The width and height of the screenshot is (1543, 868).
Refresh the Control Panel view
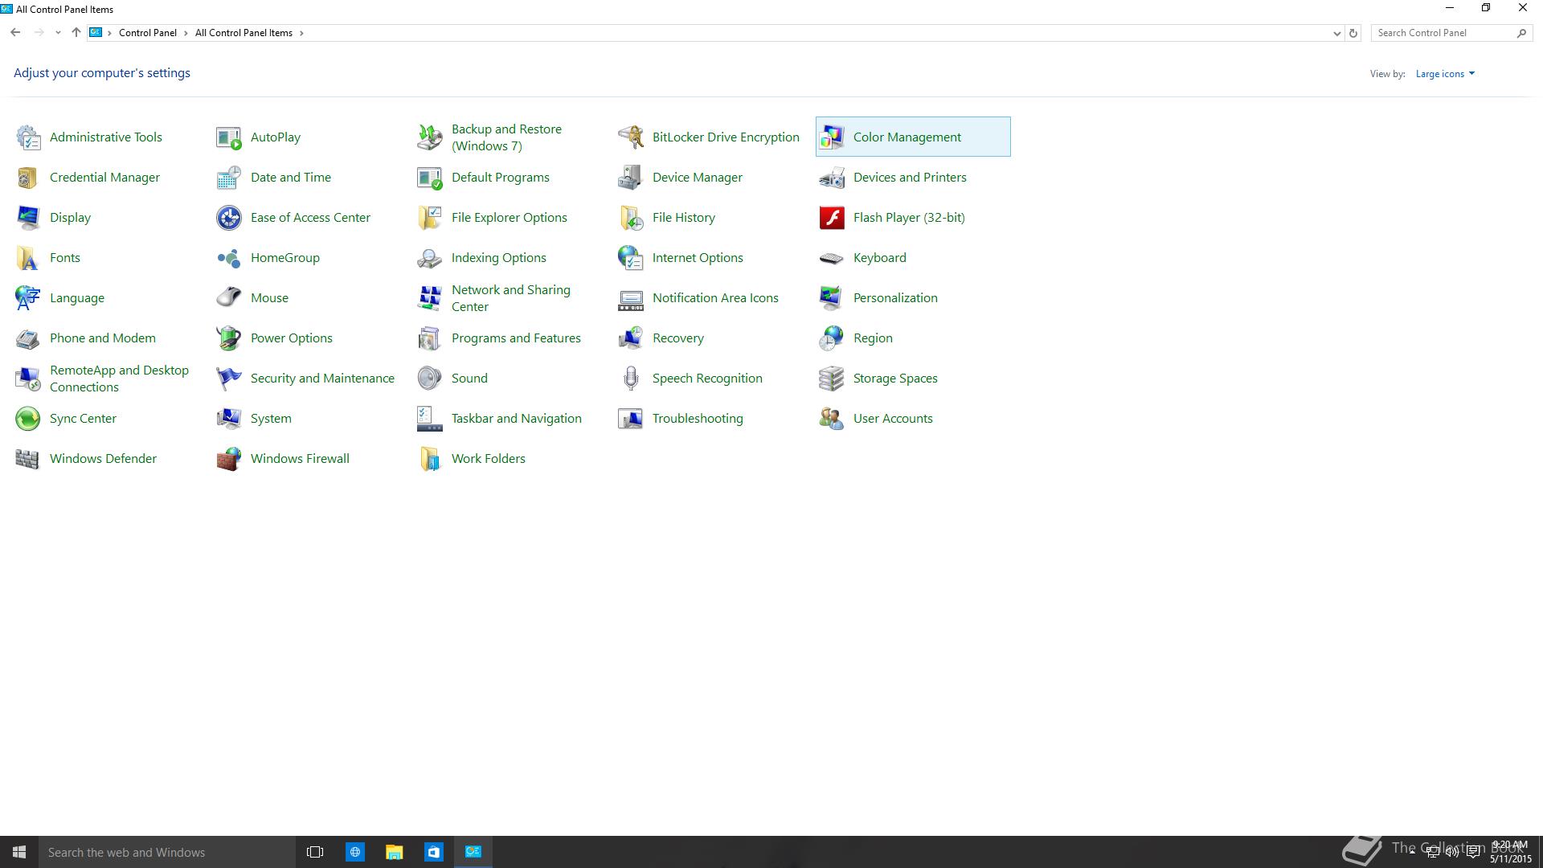(1353, 33)
